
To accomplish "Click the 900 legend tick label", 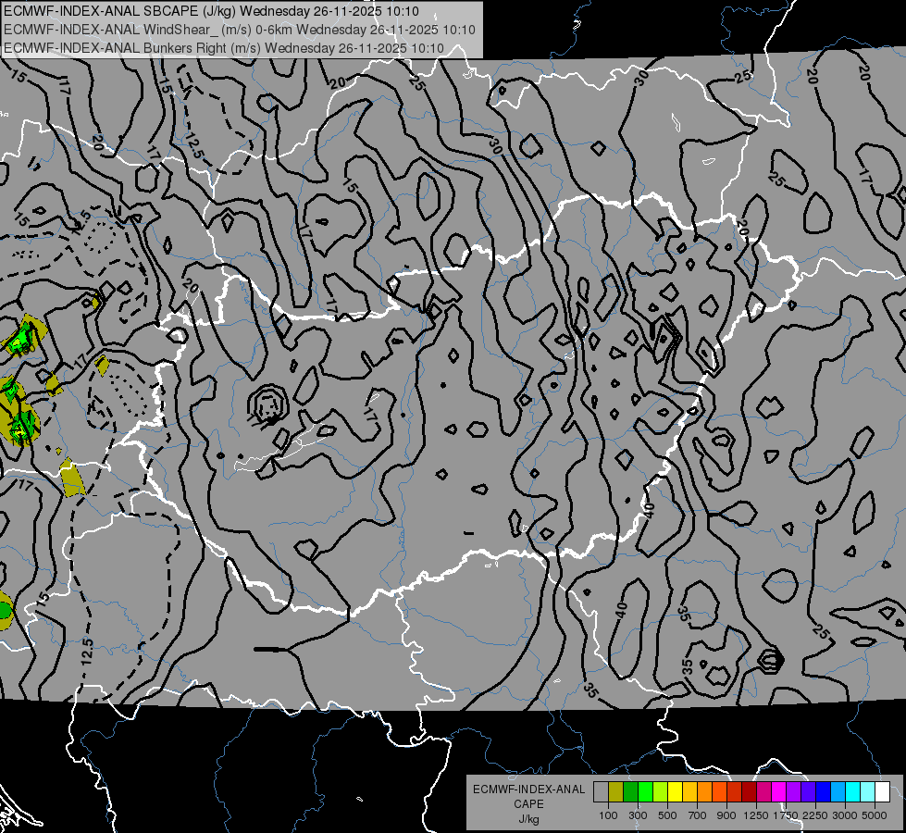I will click(x=726, y=815).
